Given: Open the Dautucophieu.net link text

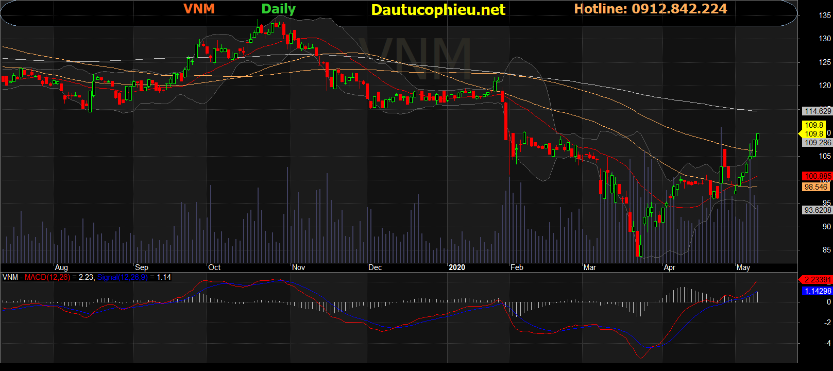Looking at the screenshot, I should 438,10.
